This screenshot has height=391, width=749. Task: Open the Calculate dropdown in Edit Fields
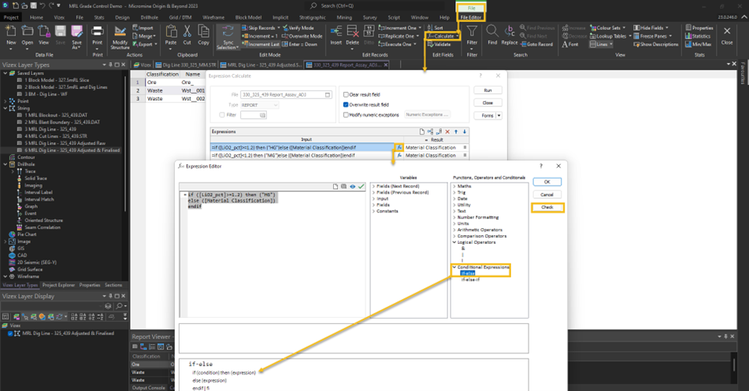click(x=445, y=35)
